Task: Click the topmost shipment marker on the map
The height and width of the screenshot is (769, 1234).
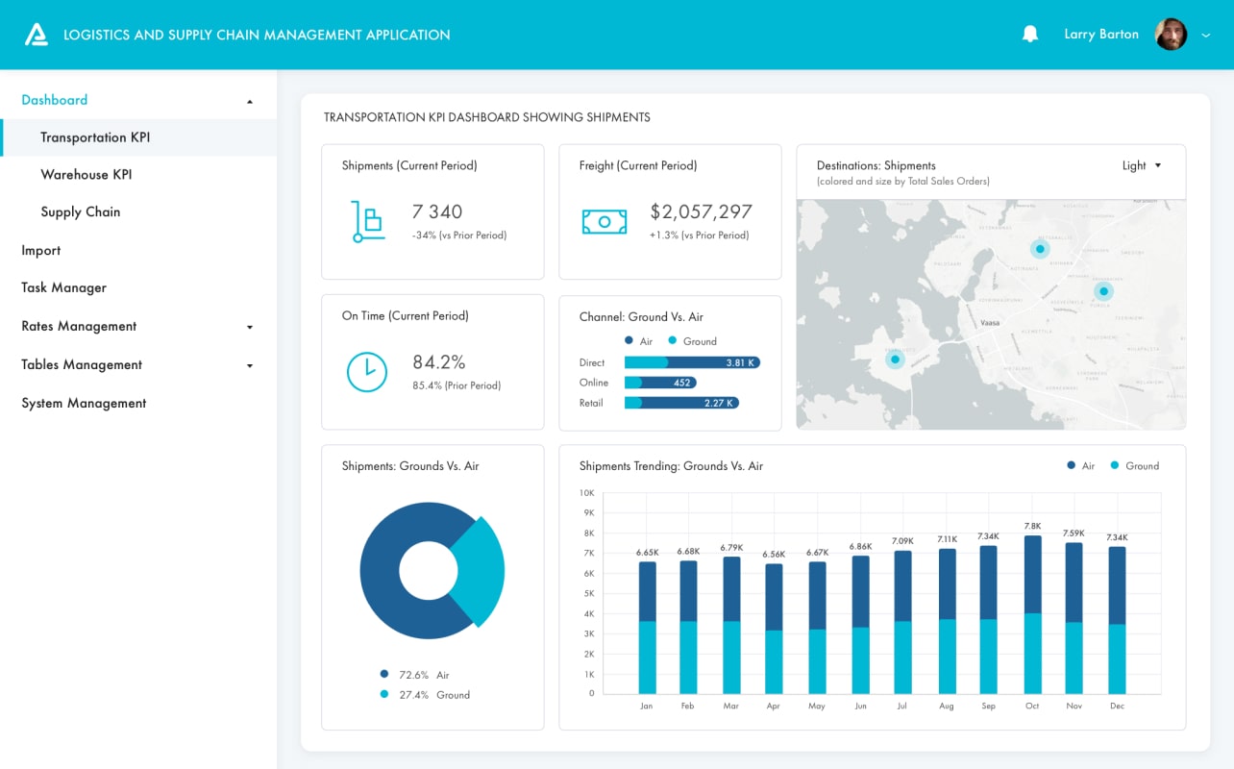Action: [1040, 248]
